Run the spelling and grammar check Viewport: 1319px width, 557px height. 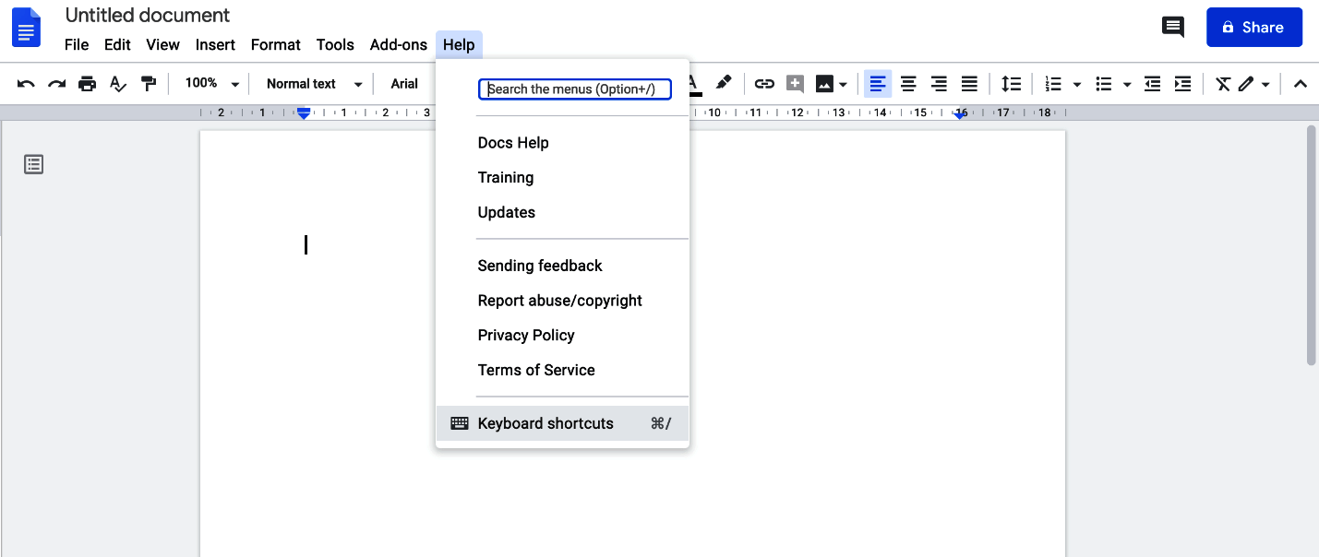[117, 83]
